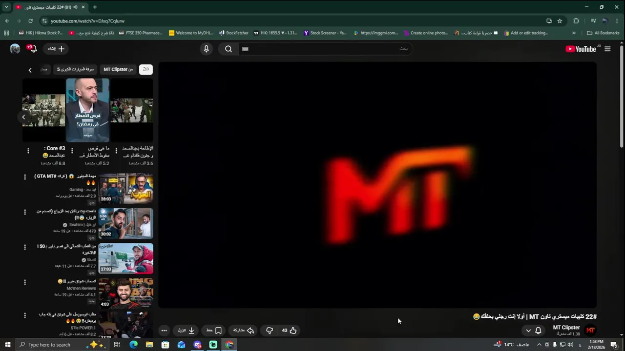Open the volume icon in system tray
This screenshot has height=351, width=625.
coord(570,345)
